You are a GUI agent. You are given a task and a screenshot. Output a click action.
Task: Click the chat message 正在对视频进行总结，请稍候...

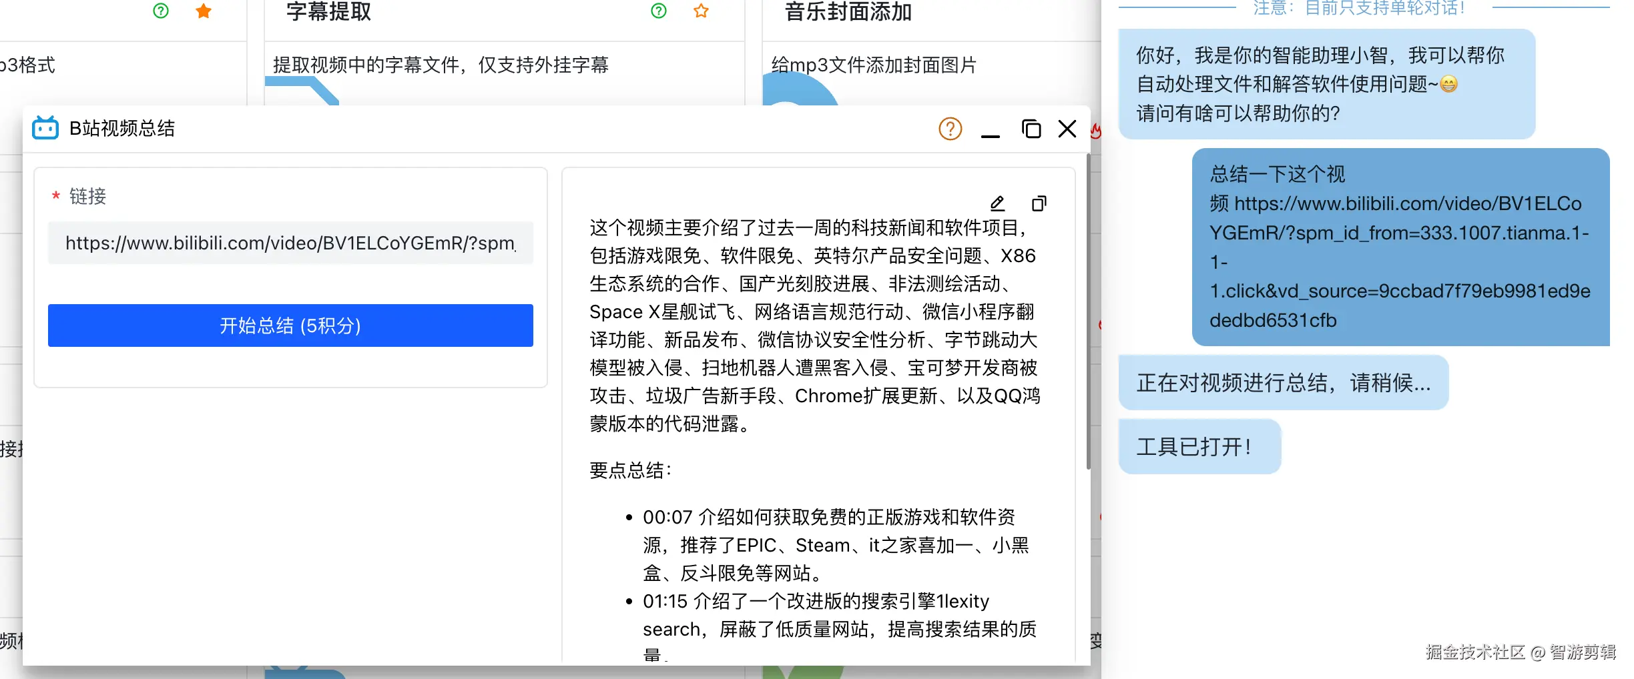[1283, 382]
